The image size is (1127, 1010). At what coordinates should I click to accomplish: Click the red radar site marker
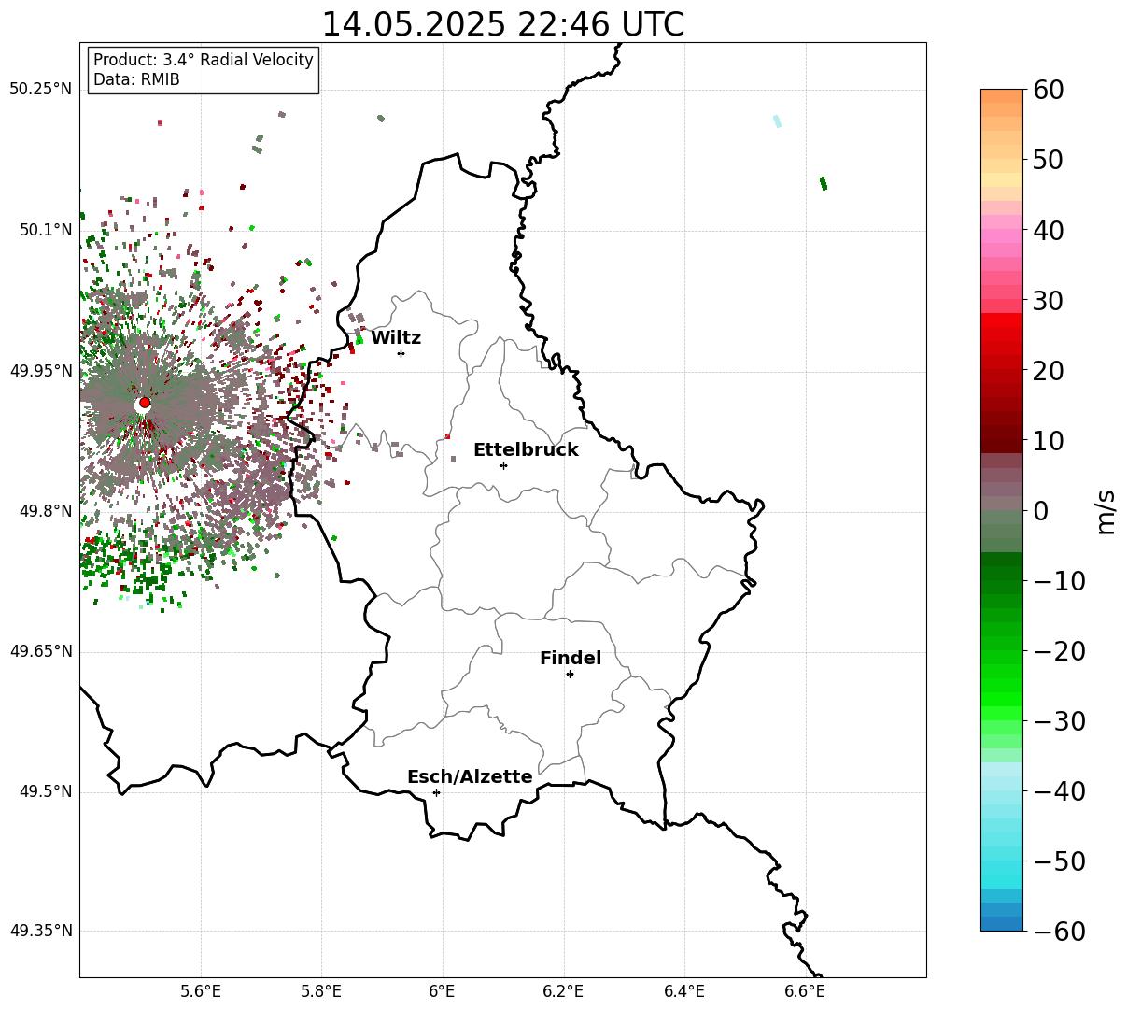(x=145, y=402)
